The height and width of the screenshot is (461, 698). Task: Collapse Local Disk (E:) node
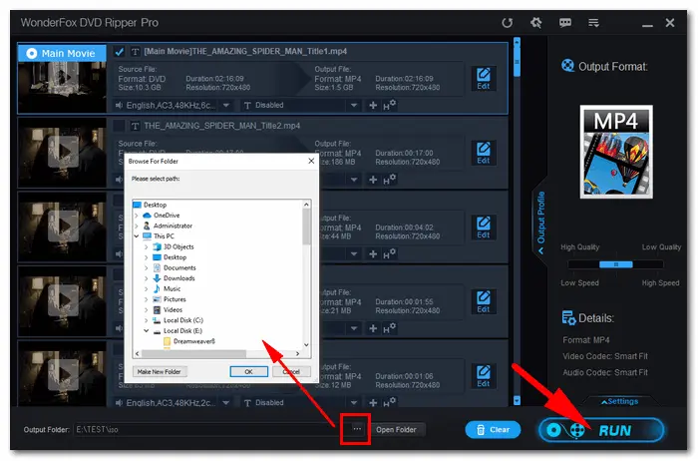(x=146, y=331)
